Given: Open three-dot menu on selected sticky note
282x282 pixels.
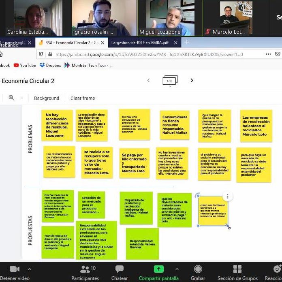Looking at the screenshot, I should 228,196.
